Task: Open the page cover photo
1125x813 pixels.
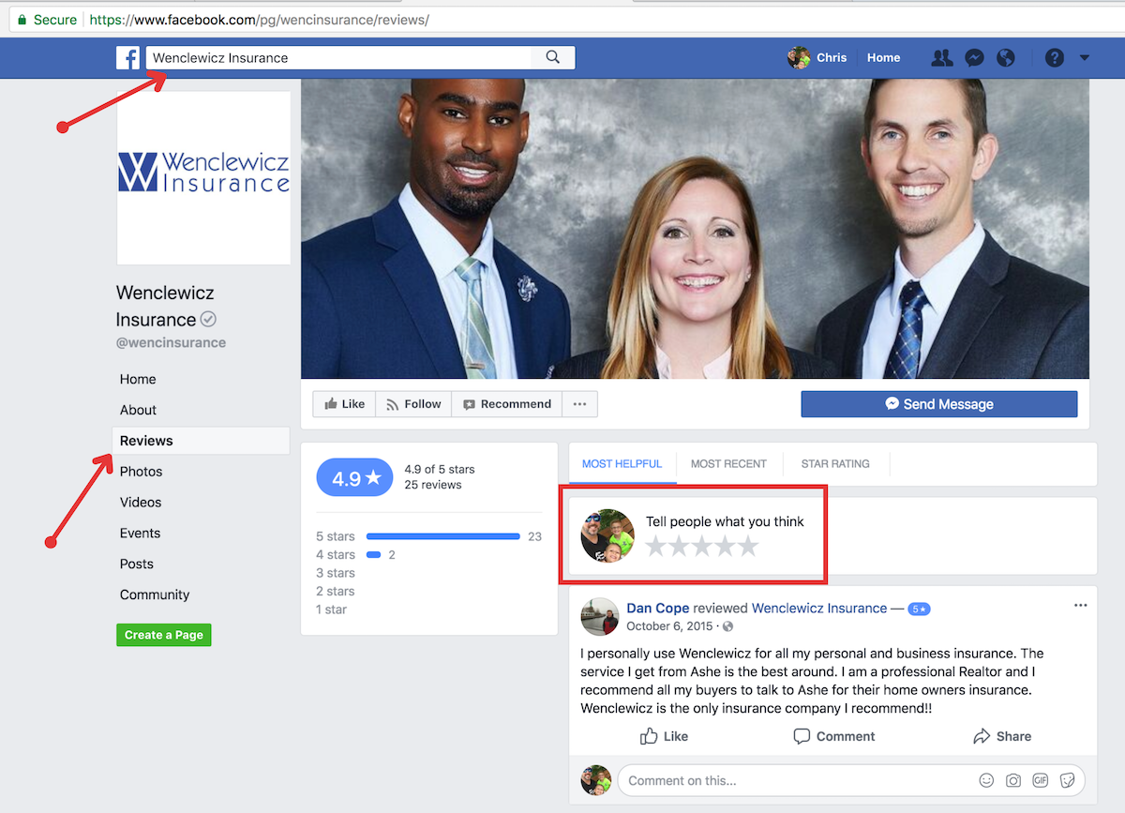Action: 695,229
